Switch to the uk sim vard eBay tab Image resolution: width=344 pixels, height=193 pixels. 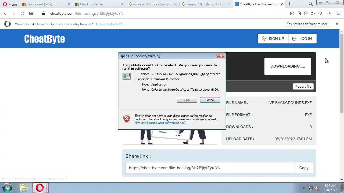tap(43, 4)
